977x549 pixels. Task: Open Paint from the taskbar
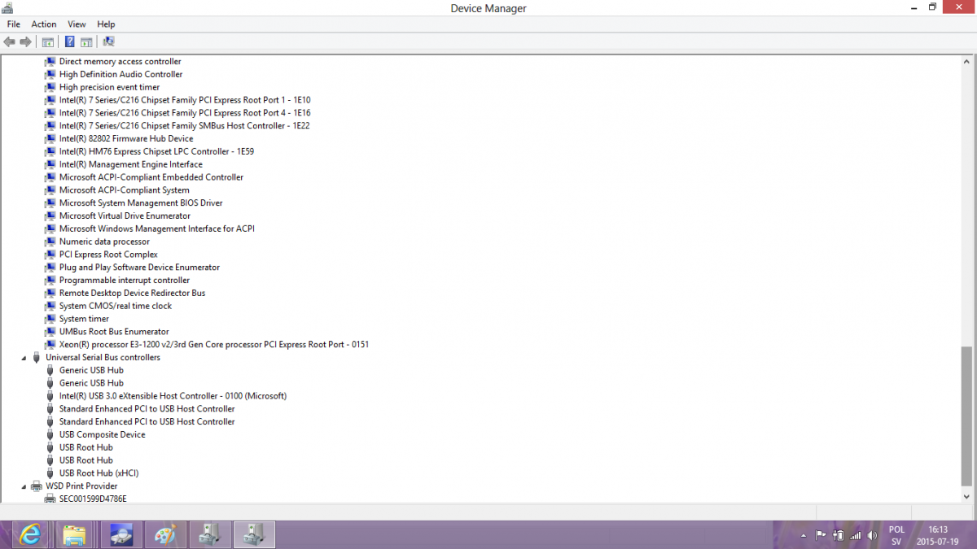tap(164, 535)
